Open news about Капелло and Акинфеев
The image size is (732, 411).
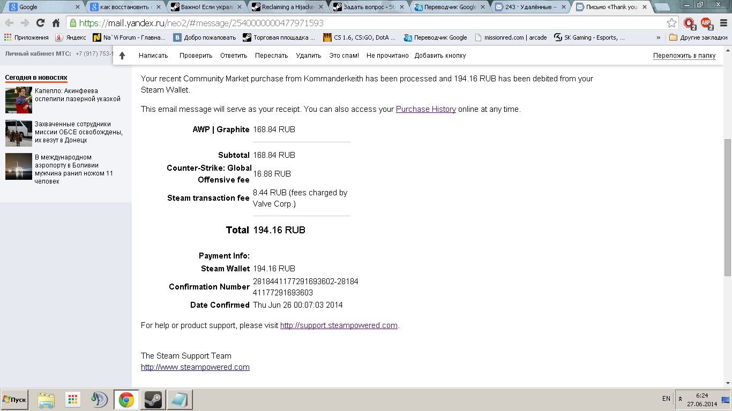coord(78,95)
